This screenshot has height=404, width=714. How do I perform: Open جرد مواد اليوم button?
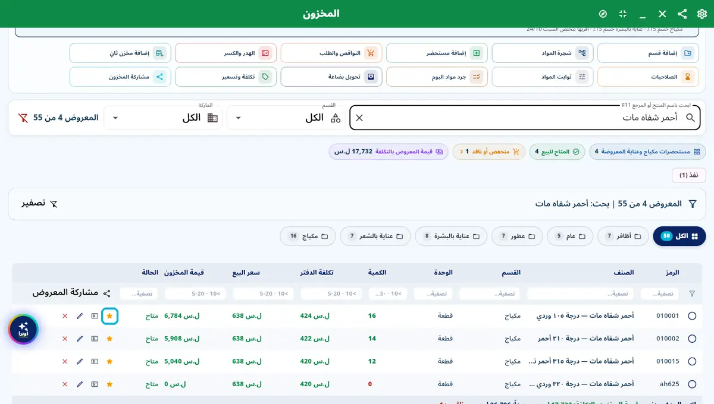coord(437,77)
